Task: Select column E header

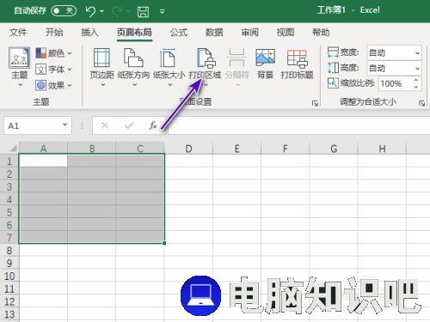Action: [236, 149]
